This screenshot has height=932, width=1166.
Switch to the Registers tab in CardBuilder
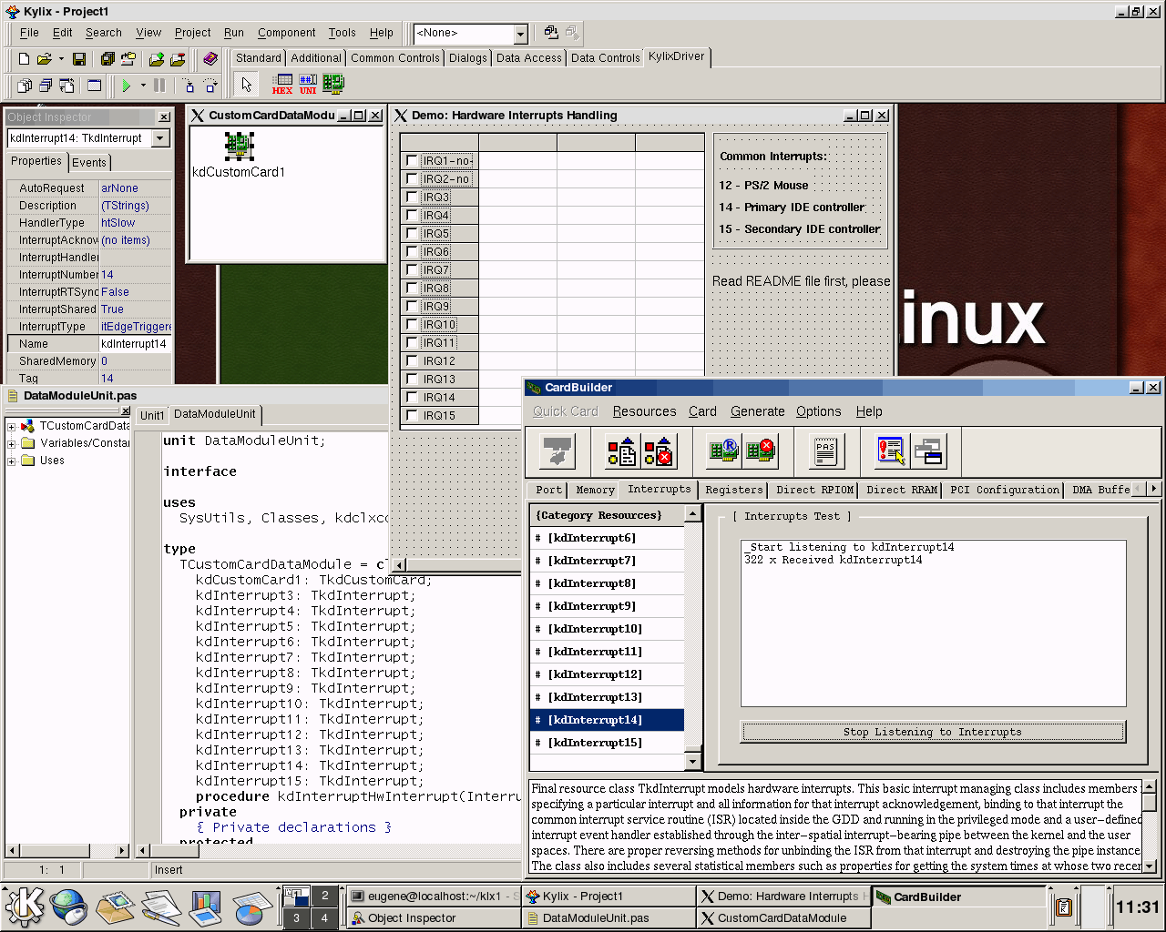coord(733,490)
